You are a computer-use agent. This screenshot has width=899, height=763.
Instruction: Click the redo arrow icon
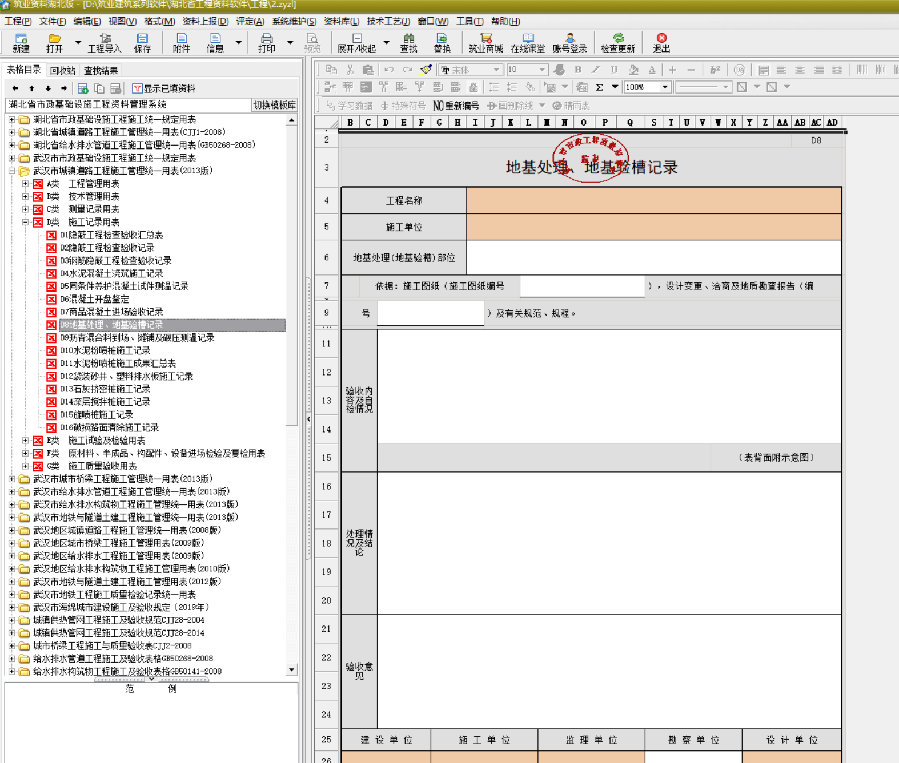[407, 70]
